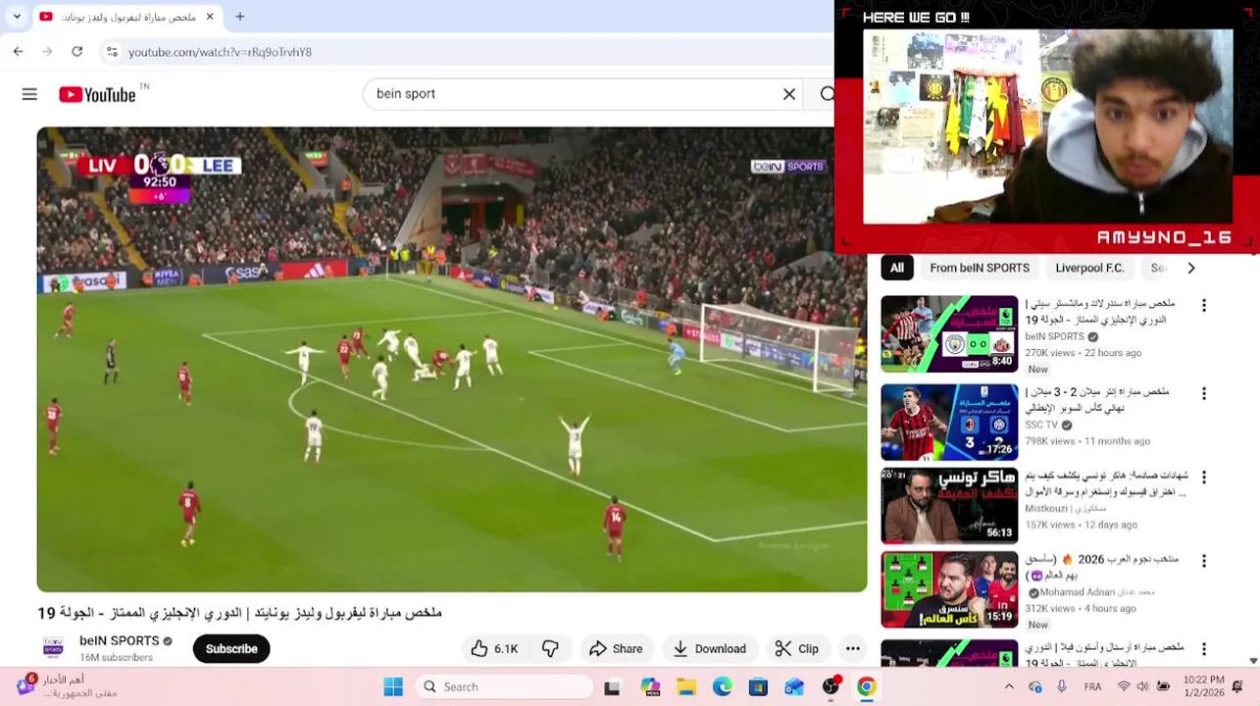
Task: Click the video player area
Action: click(x=452, y=359)
